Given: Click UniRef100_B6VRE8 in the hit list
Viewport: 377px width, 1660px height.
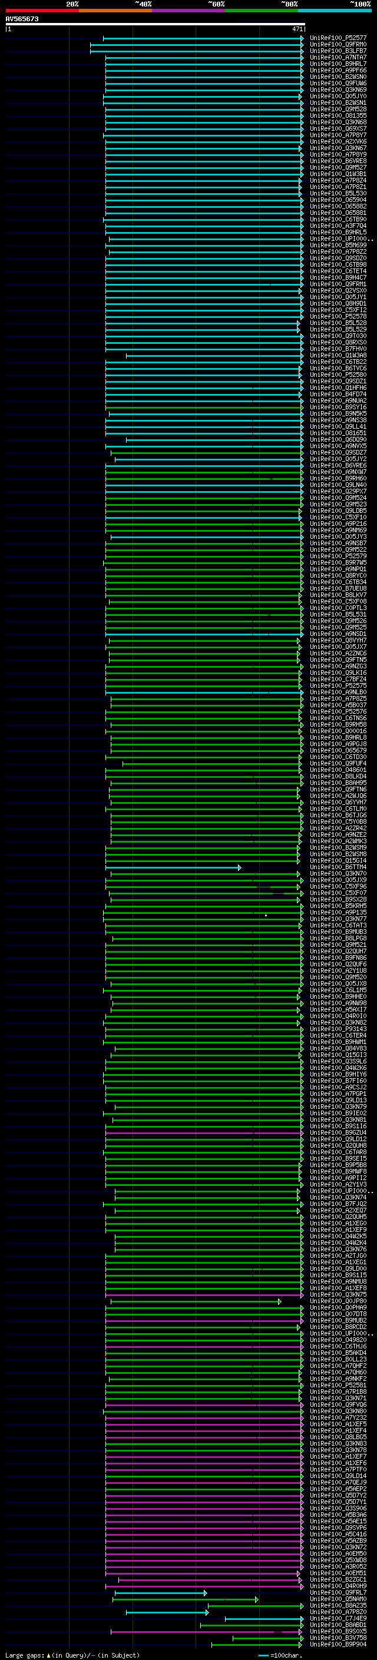Looking at the screenshot, I should point(338,161).
